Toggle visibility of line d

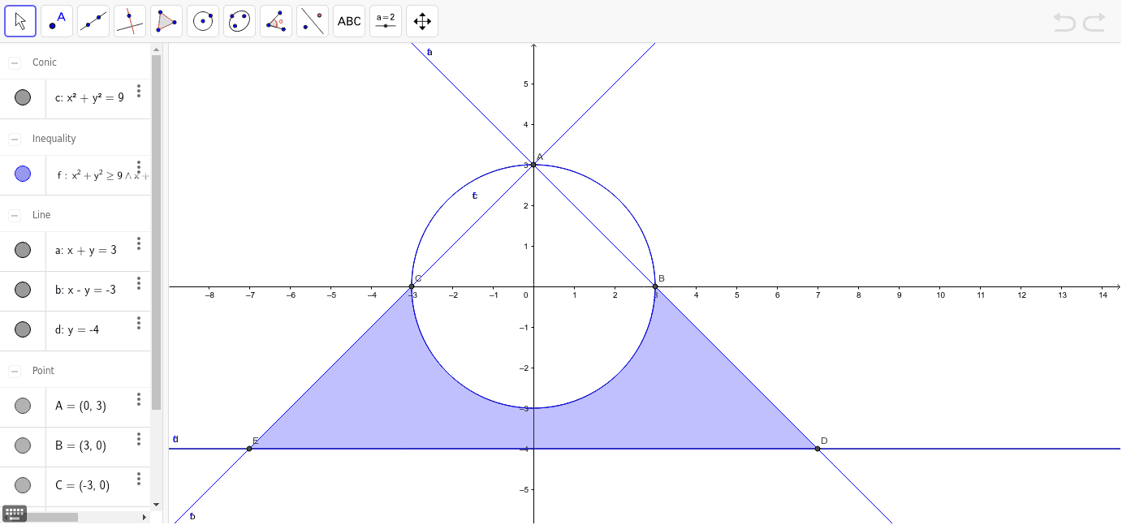(23, 329)
